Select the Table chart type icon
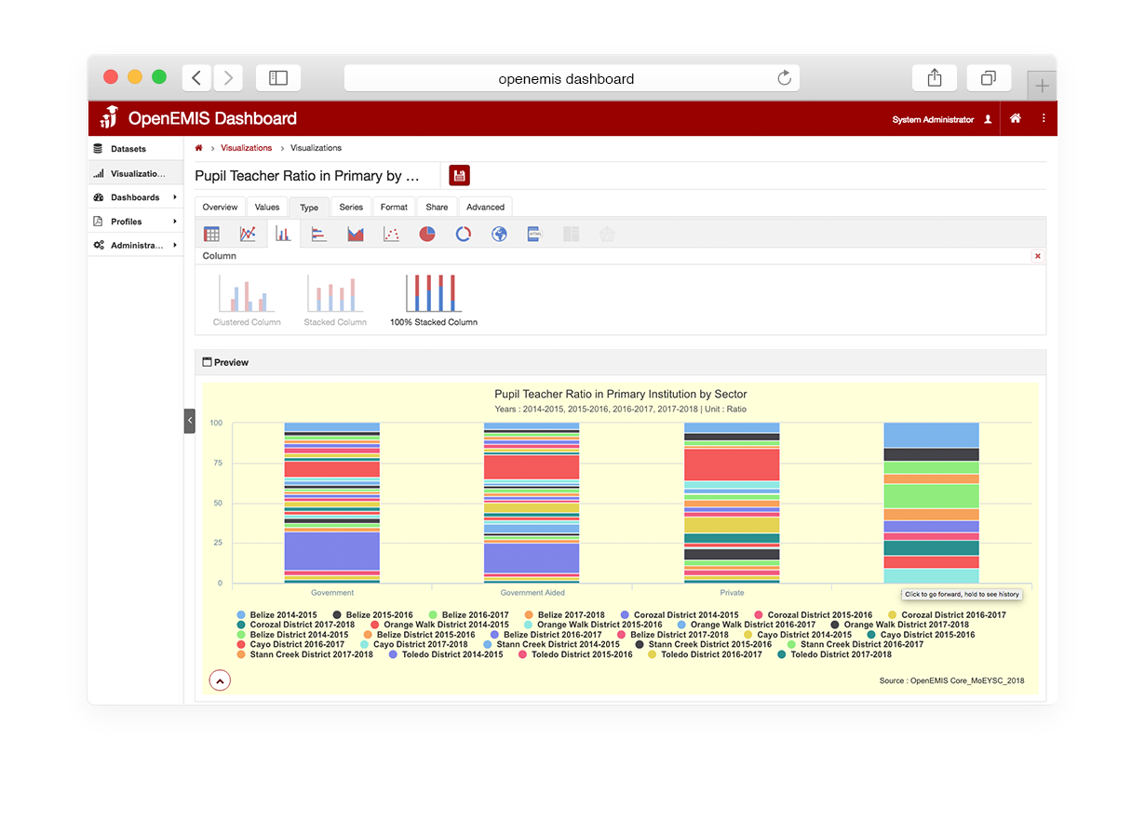 pos(212,235)
